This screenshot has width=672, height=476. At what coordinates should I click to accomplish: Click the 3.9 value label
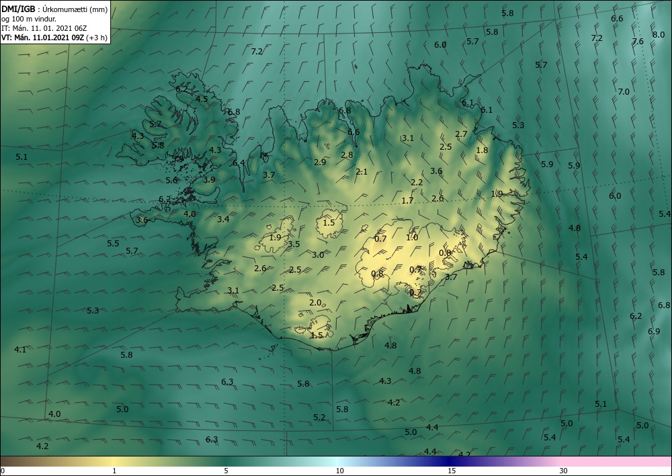pos(209,180)
